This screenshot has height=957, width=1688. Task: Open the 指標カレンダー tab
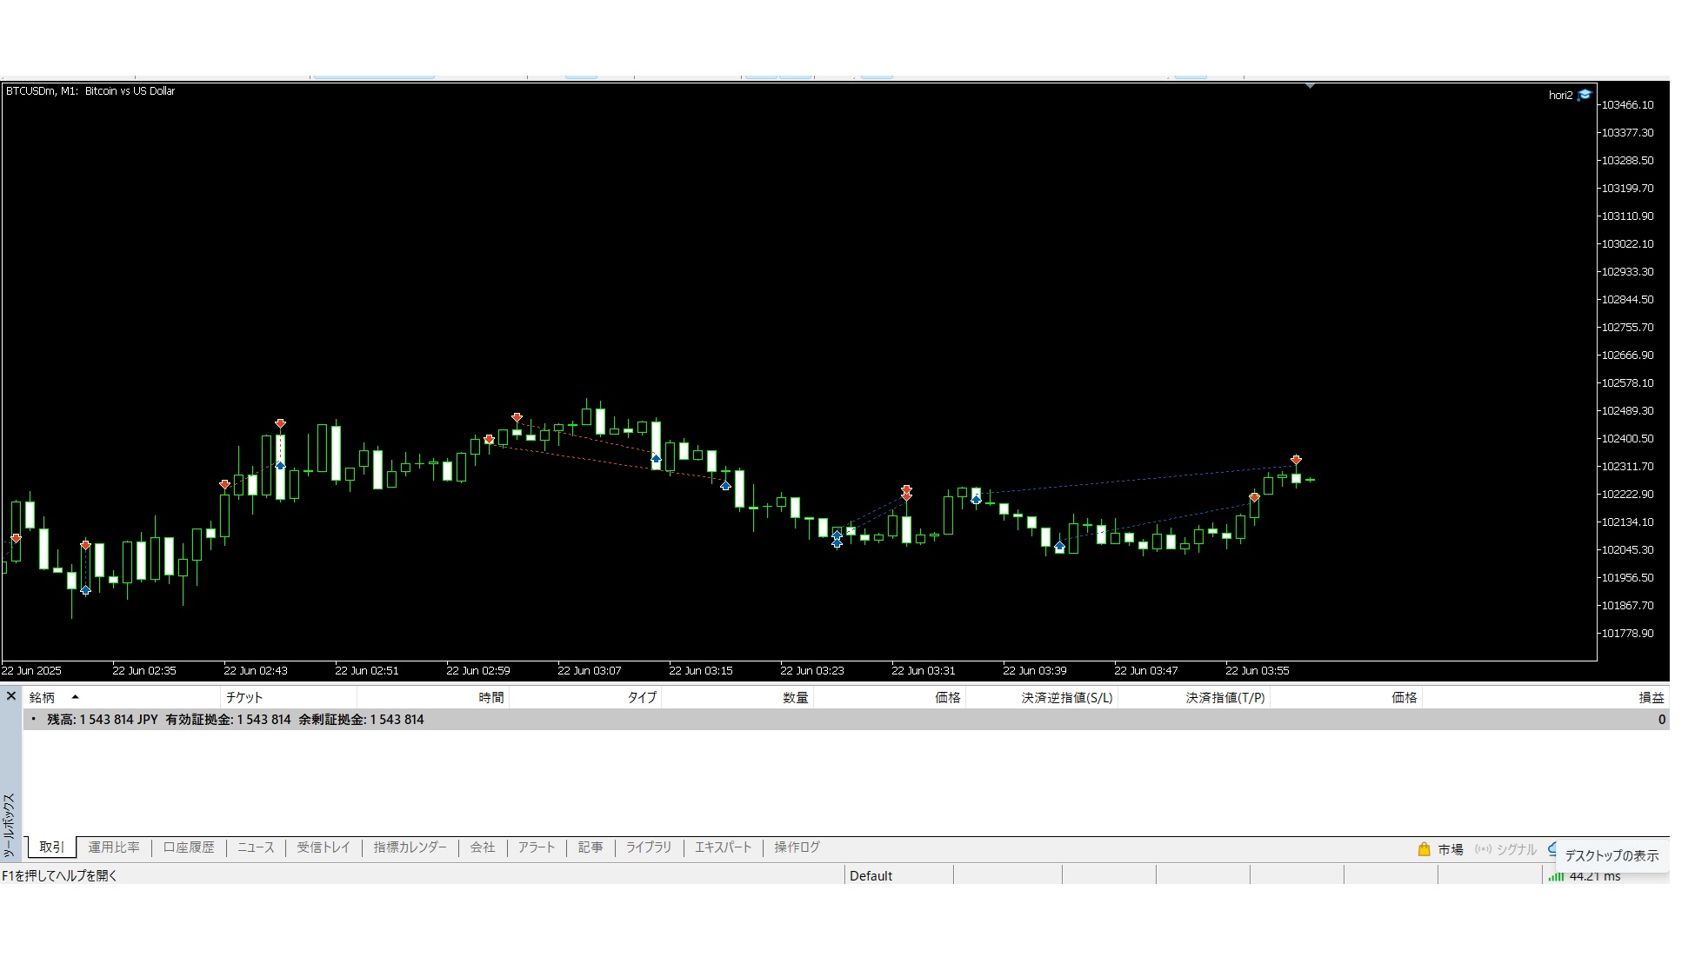410,847
